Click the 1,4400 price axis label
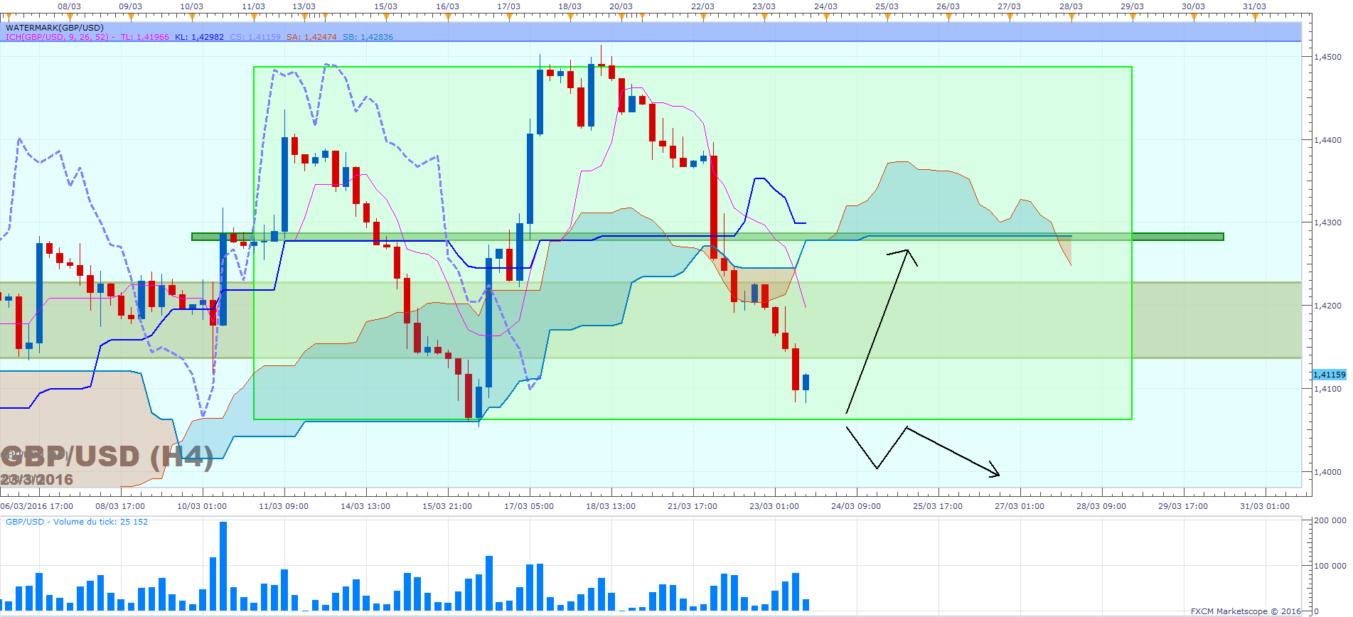 1327,140
